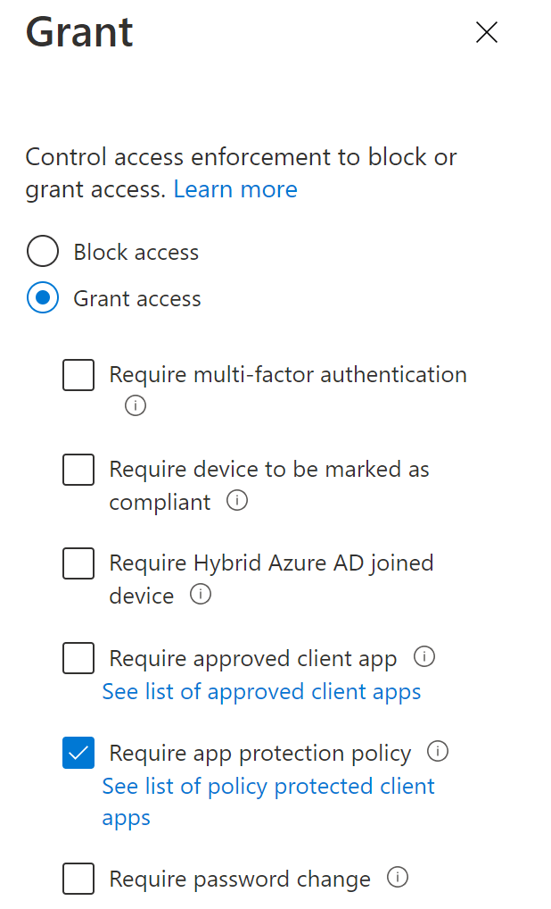The width and height of the screenshot is (551, 909).
Task: Check Require device to be marked compliant
Action: point(78,470)
